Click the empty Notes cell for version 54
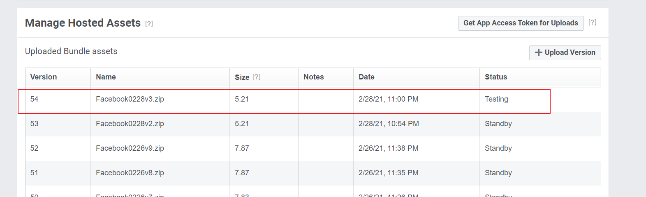Screen dimensions: 646x197 (x=325, y=99)
